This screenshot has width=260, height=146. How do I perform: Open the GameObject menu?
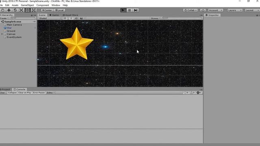pos(27,5)
